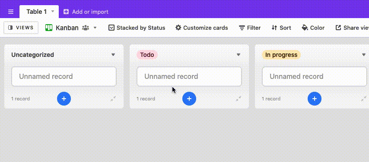Select the Table 1 tab
Image resolution: width=369 pixels, height=162 pixels.
(x=36, y=12)
